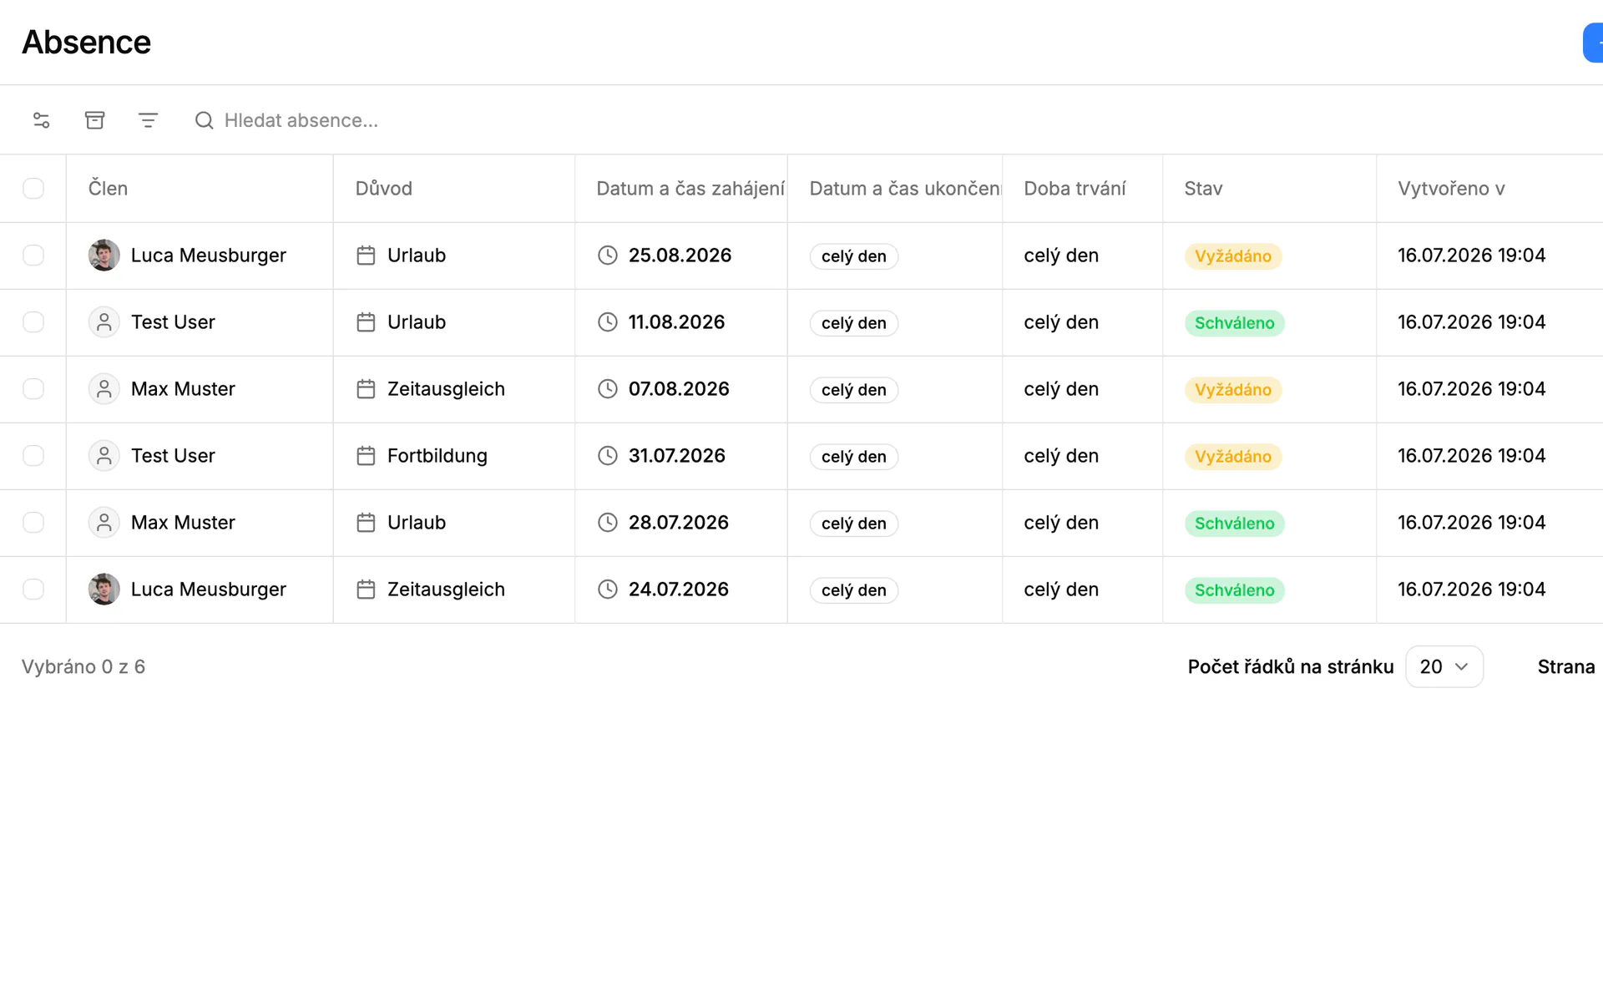Click Luca Meusburger's avatar in the 24.07.2026 row

[104, 590]
